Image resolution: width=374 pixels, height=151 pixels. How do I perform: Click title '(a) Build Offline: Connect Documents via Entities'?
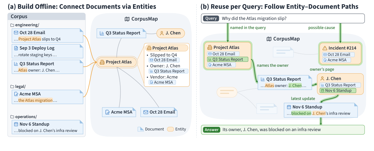(82, 7)
